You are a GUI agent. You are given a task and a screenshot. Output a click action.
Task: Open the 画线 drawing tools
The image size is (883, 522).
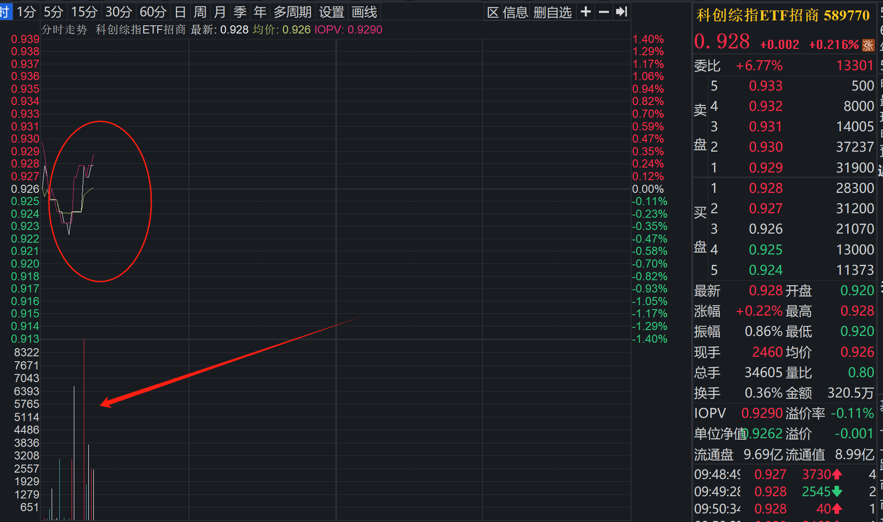point(365,12)
